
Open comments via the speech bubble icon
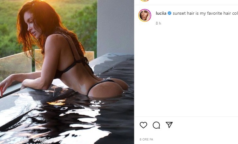point(156,125)
